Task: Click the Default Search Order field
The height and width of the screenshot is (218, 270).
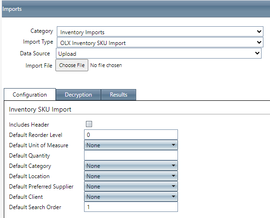Action: point(131,207)
